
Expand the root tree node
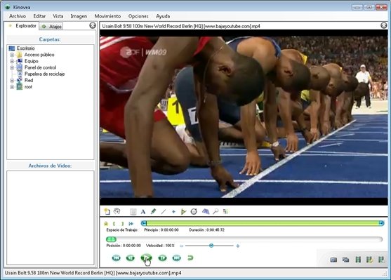click(x=12, y=87)
